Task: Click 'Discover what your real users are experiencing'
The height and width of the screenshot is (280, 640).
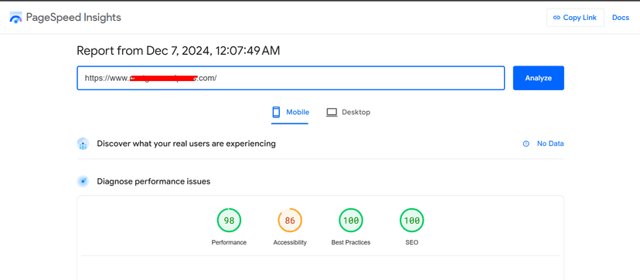Action: pyautogui.click(x=186, y=143)
